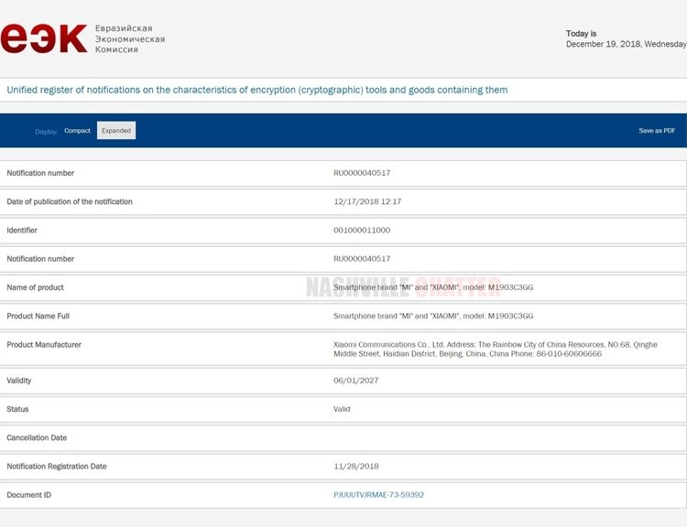This screenshot has height=527, width=687.
Task: Switch display to Compact view
Action: [77, 131]
